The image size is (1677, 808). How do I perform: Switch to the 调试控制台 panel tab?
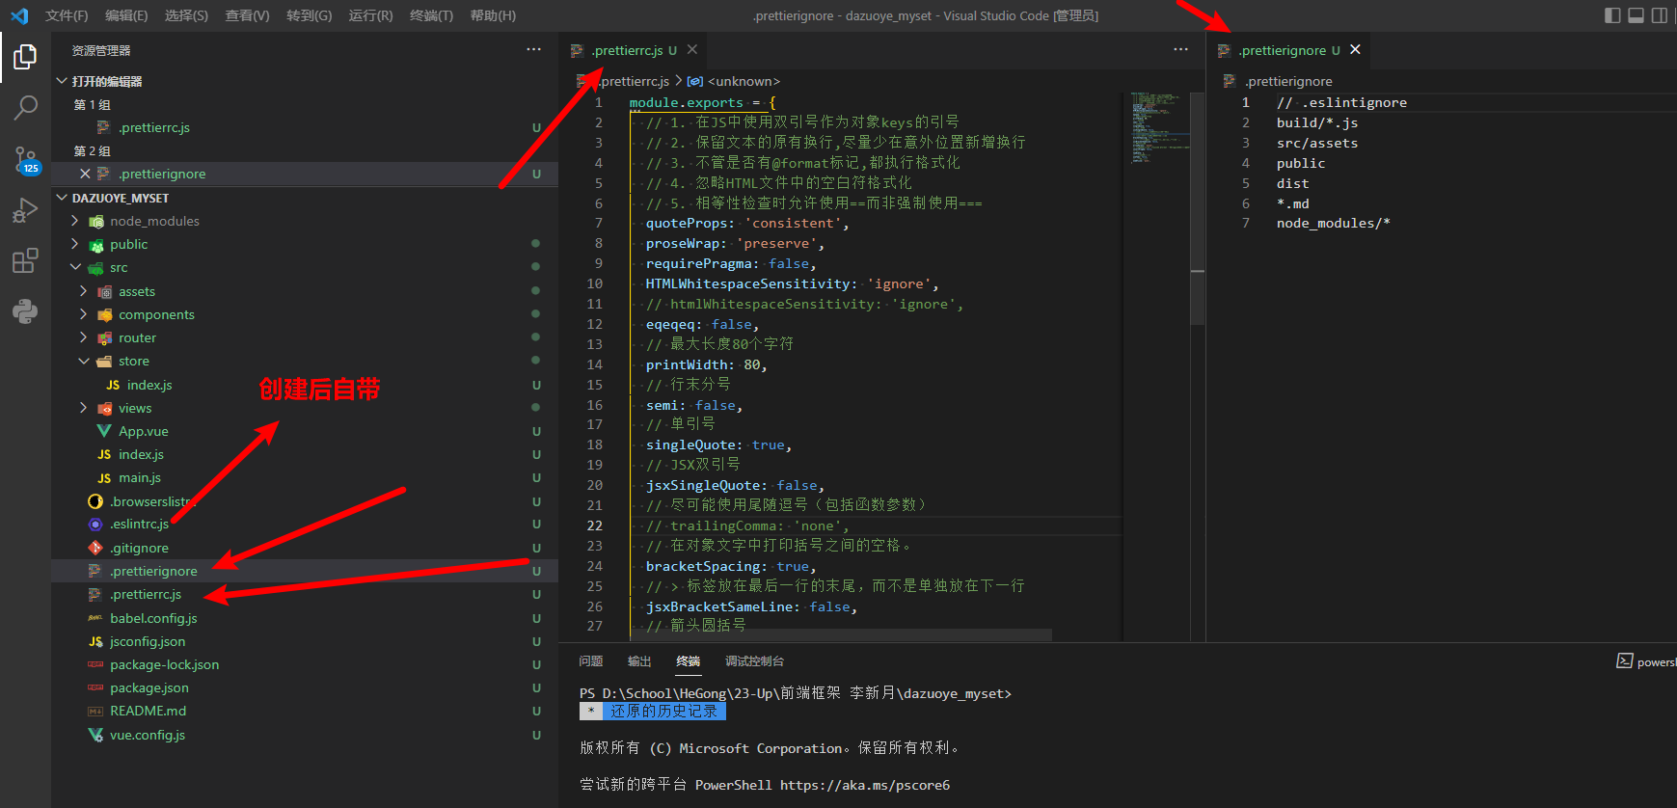point(754,661)
